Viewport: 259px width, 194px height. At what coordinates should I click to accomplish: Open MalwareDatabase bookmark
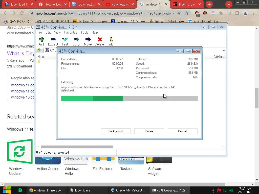(90, 21)
